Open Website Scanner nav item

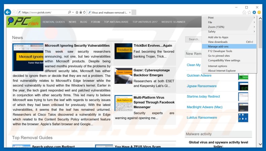(173, 22)
